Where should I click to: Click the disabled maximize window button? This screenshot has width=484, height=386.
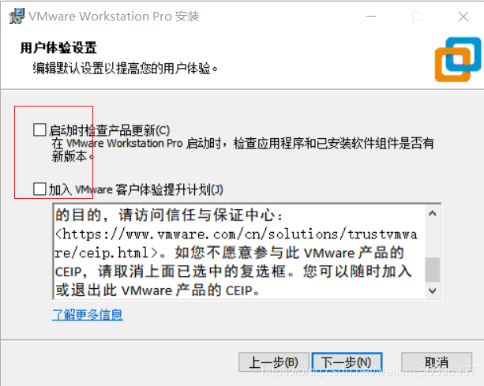(417, 17)
